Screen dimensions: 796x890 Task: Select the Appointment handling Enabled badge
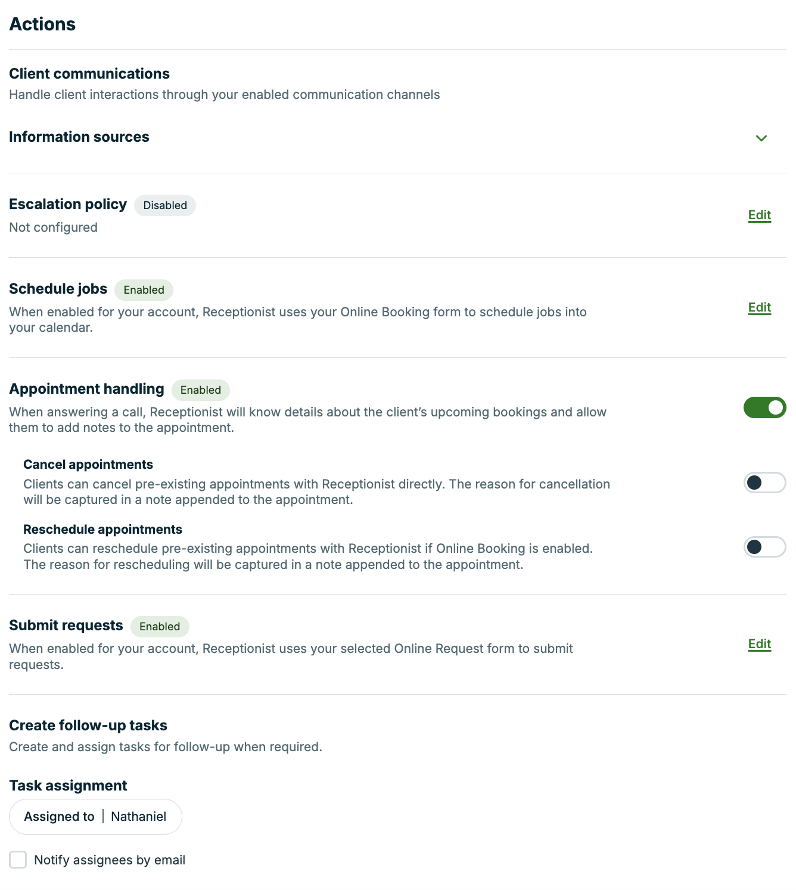click(x=201, y=390)
